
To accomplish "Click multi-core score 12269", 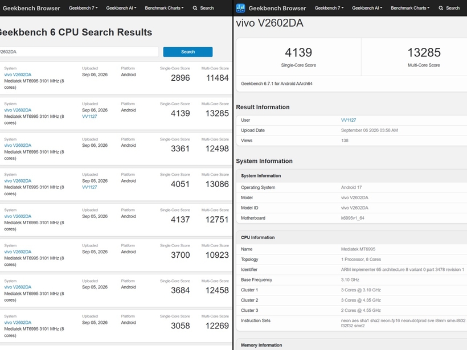I will click(218, 326).
